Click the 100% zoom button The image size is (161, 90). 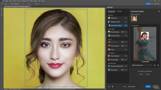coord(24,4)
